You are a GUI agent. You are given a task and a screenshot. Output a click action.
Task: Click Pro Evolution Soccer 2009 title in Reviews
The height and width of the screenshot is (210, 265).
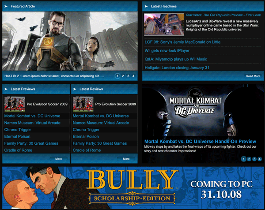[x=116, y=104]
